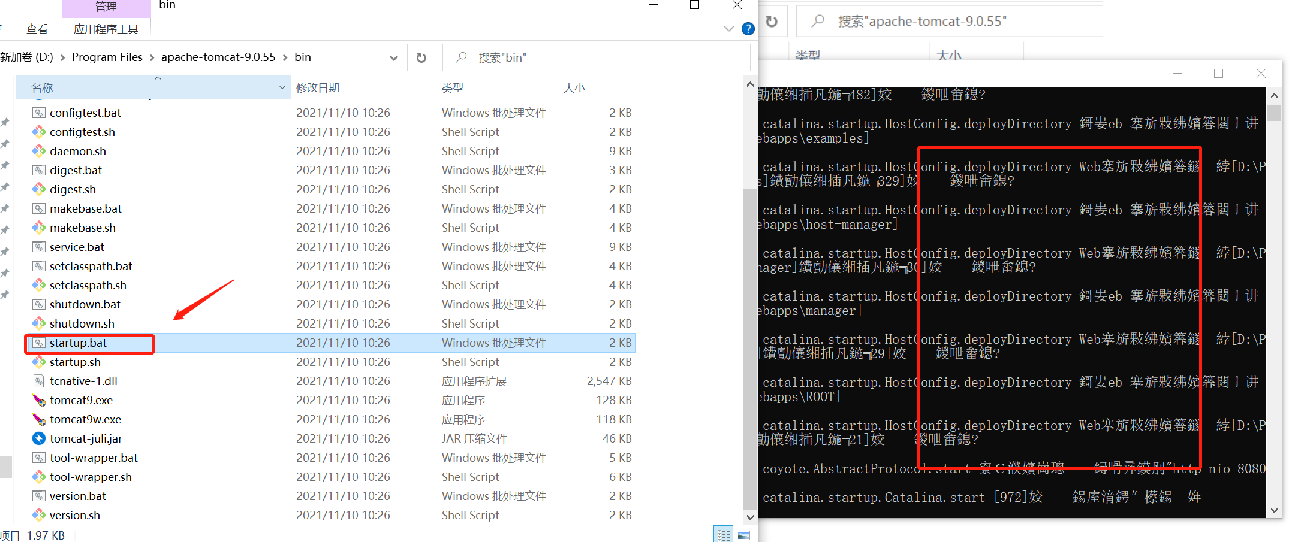Click the 2,547 KB size cell
The width and height of the screenshot is (1289, 542).
[609, 381]
